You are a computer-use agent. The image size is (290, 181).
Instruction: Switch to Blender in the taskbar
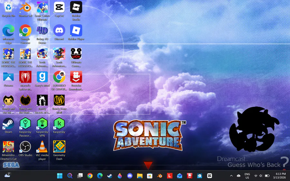(x=159, y=176)
